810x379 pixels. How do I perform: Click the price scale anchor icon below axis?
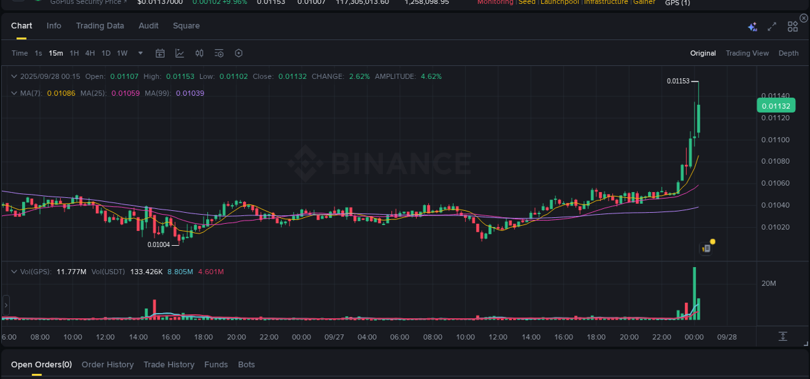coord(782,336)
